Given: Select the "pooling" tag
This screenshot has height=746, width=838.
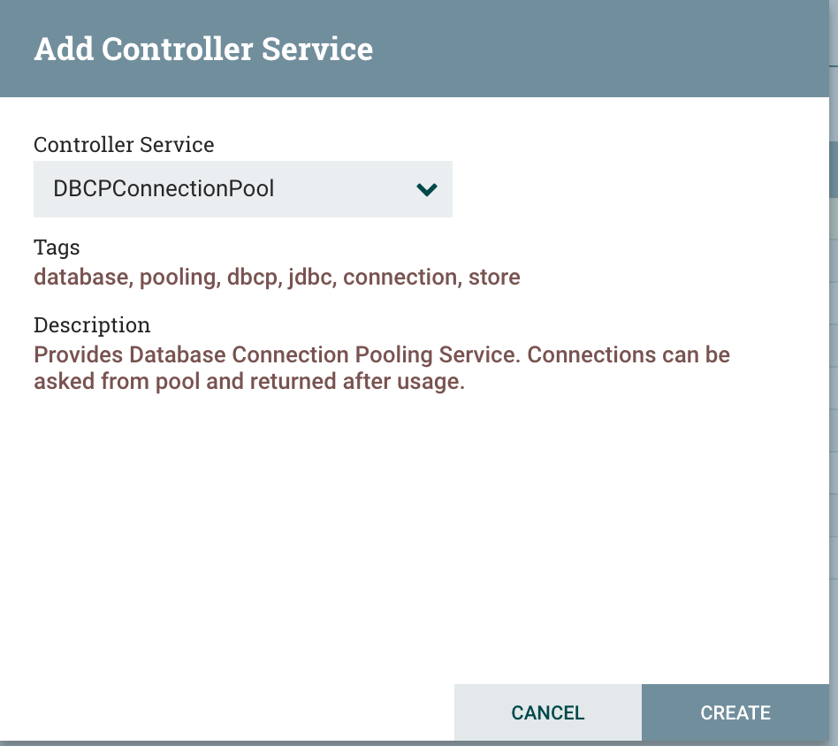Looking at the screenshot, I should click(x=178, y=278).
